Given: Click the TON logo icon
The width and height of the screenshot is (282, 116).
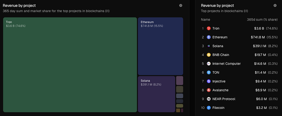Looking at the screenshot, I should point(209,72).
